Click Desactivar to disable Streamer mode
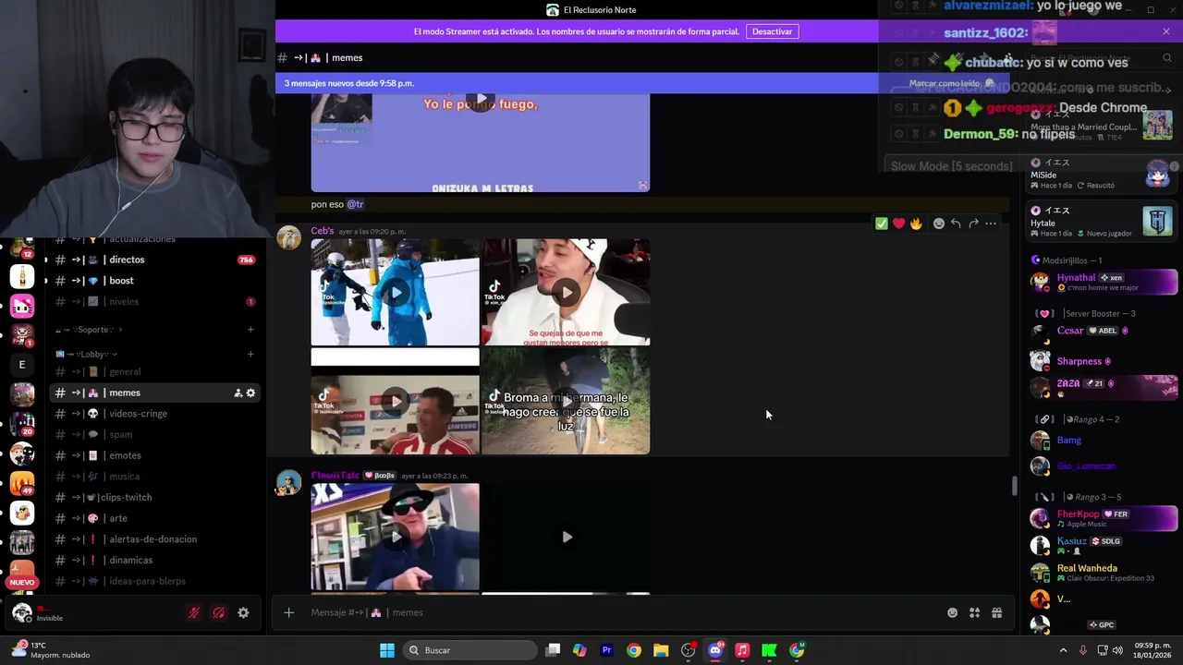This screenshot has height=665, width=1183. (x=772, y=31)
